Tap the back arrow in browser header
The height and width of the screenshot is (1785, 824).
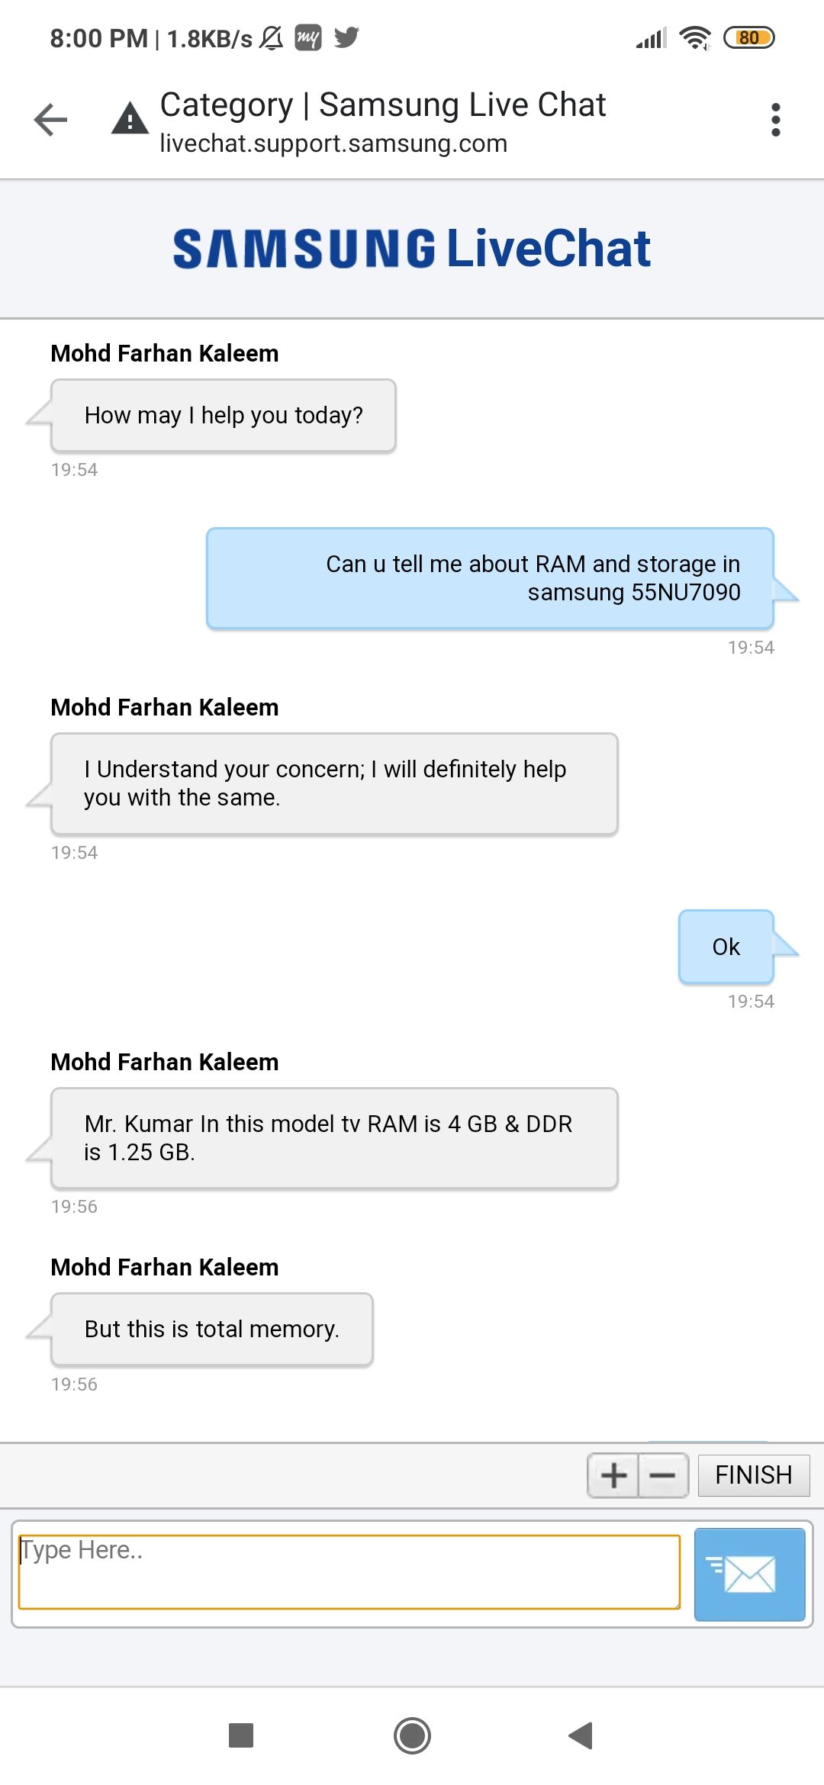click(x=51, y=120)
